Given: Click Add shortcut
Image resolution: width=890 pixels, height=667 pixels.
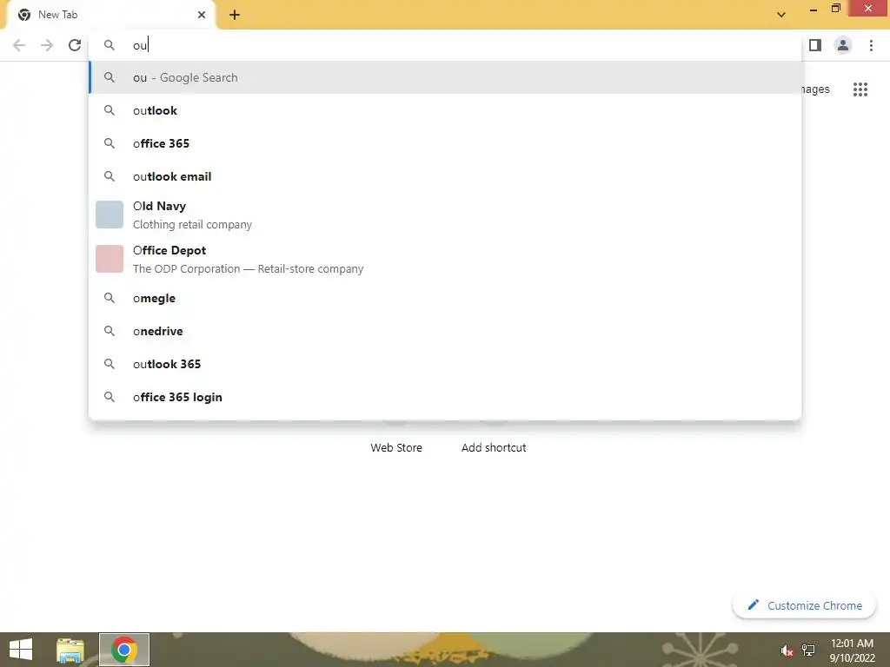Looking at the screenshot, I should pos(494,447).
